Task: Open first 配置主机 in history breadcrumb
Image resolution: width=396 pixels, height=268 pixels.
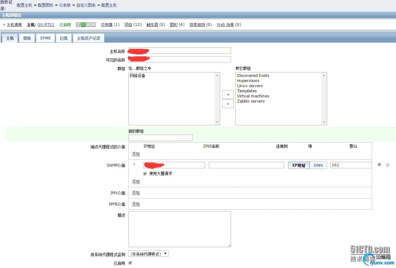Action: coord(24,5)
